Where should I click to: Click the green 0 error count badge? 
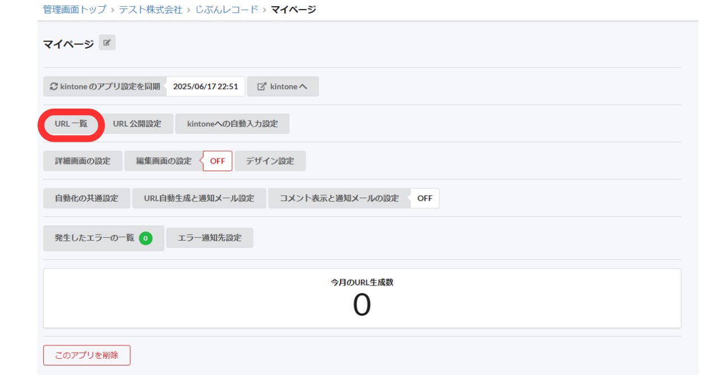(x=146, y=238)
